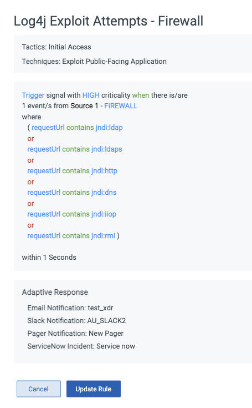252x408 pixels.
Task: Open the Trigger keyword link
Action: [x=33, y=95]
